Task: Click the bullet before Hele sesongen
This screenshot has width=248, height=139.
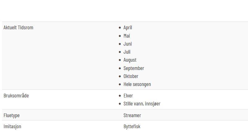Action: point(120,84)
